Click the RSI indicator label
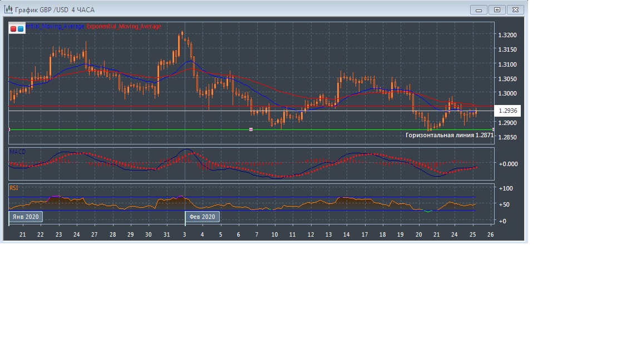 tap(14, 188)
